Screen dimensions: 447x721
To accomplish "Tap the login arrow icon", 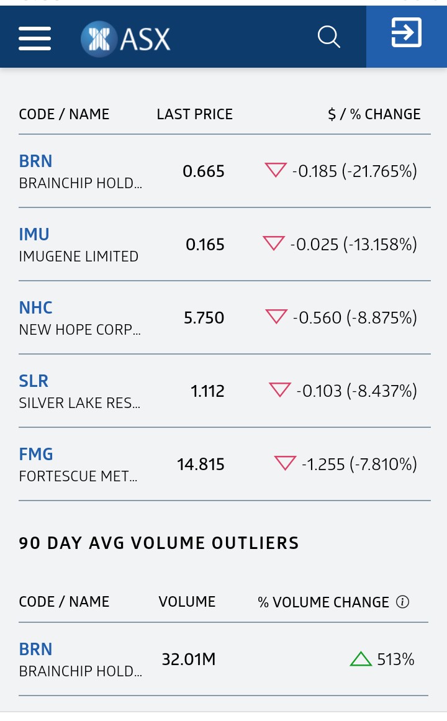I will (406, 33).
